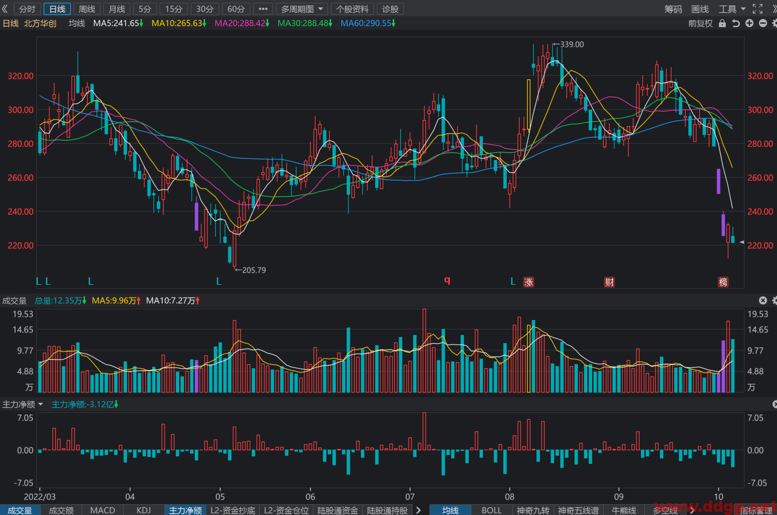Image resolution: width=777 pixels, height=515 pixels.
Task: Select the 神奇九转 overlay tab
Action: pos(533,510)
